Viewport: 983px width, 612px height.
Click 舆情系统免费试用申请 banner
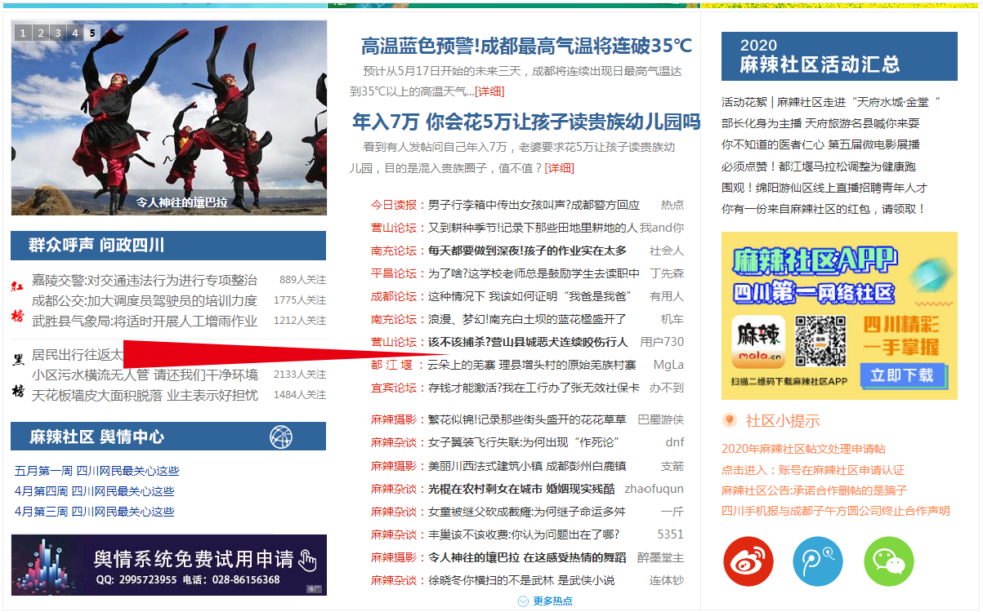pyautogui.click(x=169, y=565)
